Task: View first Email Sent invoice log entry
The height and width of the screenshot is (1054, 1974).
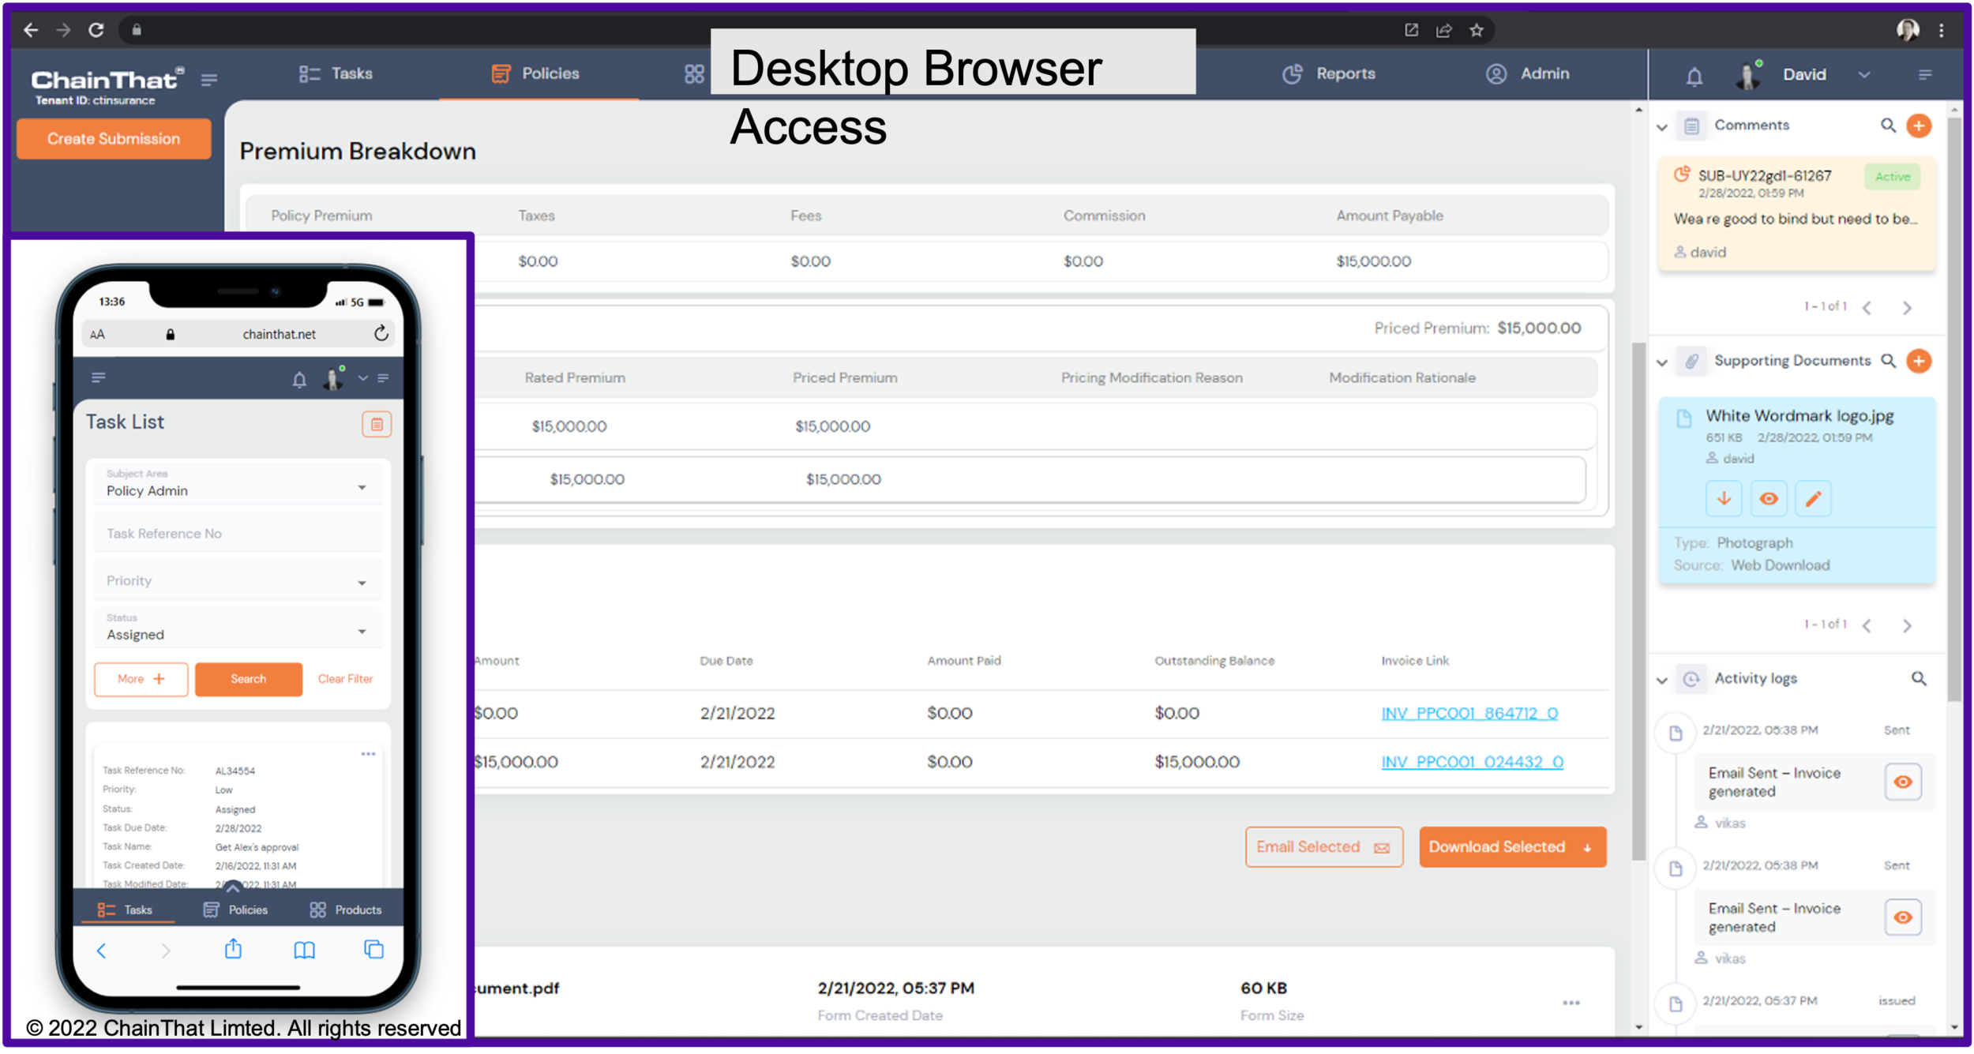Action: (1903, 782)
